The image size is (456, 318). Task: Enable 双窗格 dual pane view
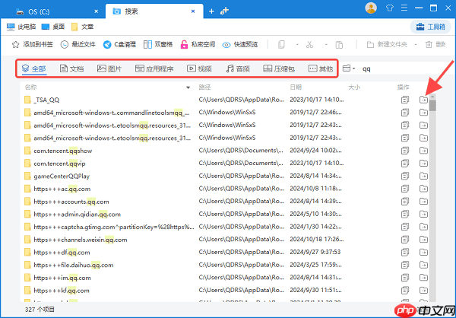click(x=158, y=45)
